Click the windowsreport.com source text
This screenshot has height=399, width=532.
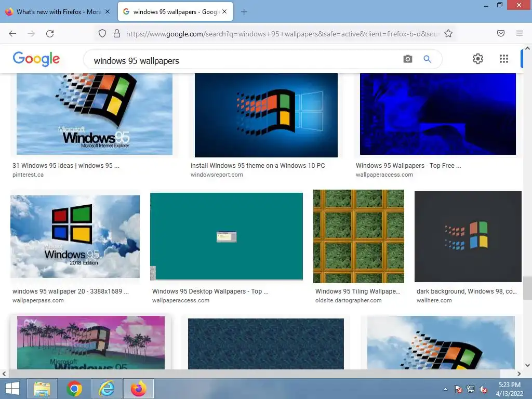[x=217, y=175]
